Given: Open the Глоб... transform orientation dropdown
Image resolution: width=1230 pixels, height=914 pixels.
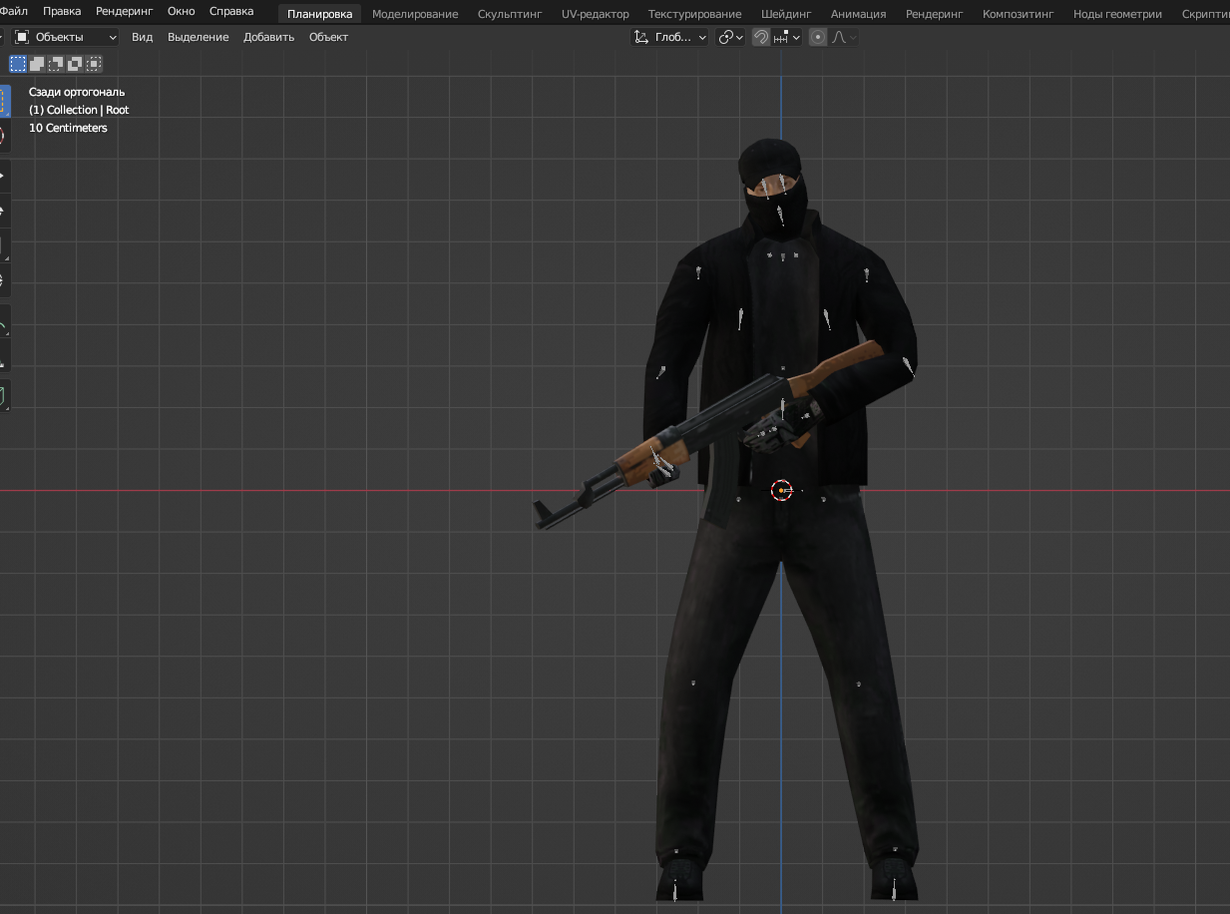Looking at the screenshot, I should tap(670, 37).
